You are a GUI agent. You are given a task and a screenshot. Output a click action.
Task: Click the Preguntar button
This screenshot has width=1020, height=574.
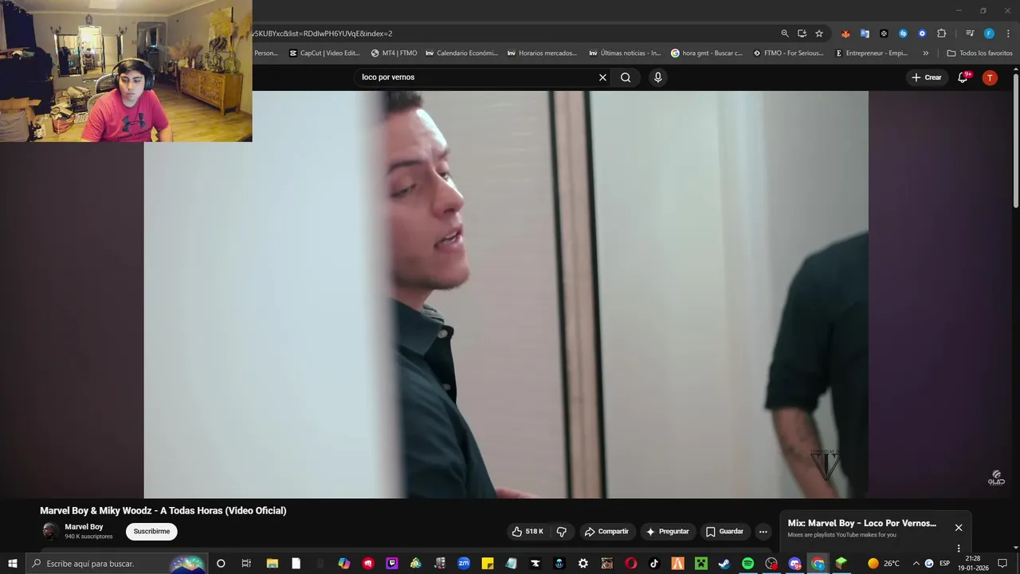[668, 532]
